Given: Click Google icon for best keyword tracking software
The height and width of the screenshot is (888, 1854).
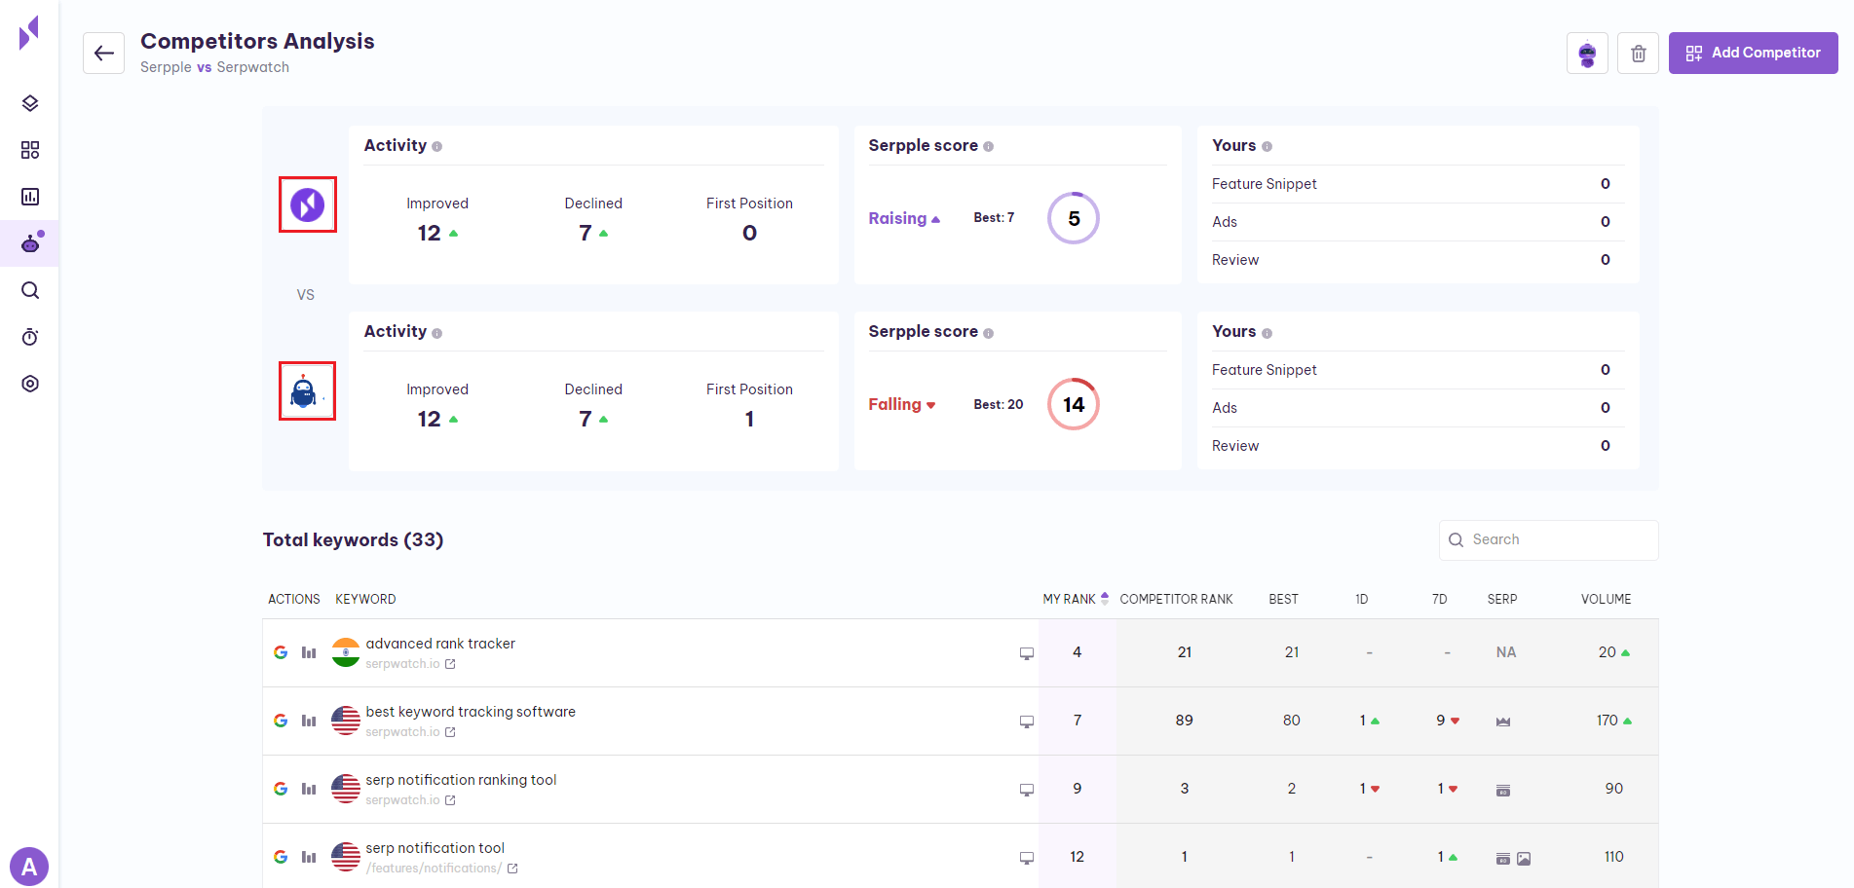Looking at the screenshot, I should tap(281, 721).
